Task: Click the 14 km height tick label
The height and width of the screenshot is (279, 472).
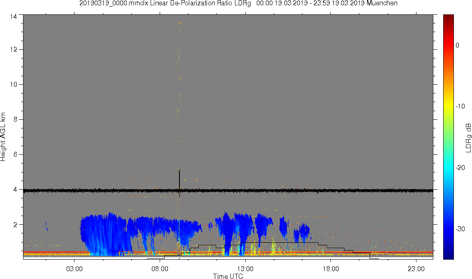Action: coord(13,17)
